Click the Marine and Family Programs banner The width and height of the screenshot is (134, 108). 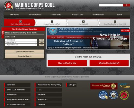tap(104, 86)
